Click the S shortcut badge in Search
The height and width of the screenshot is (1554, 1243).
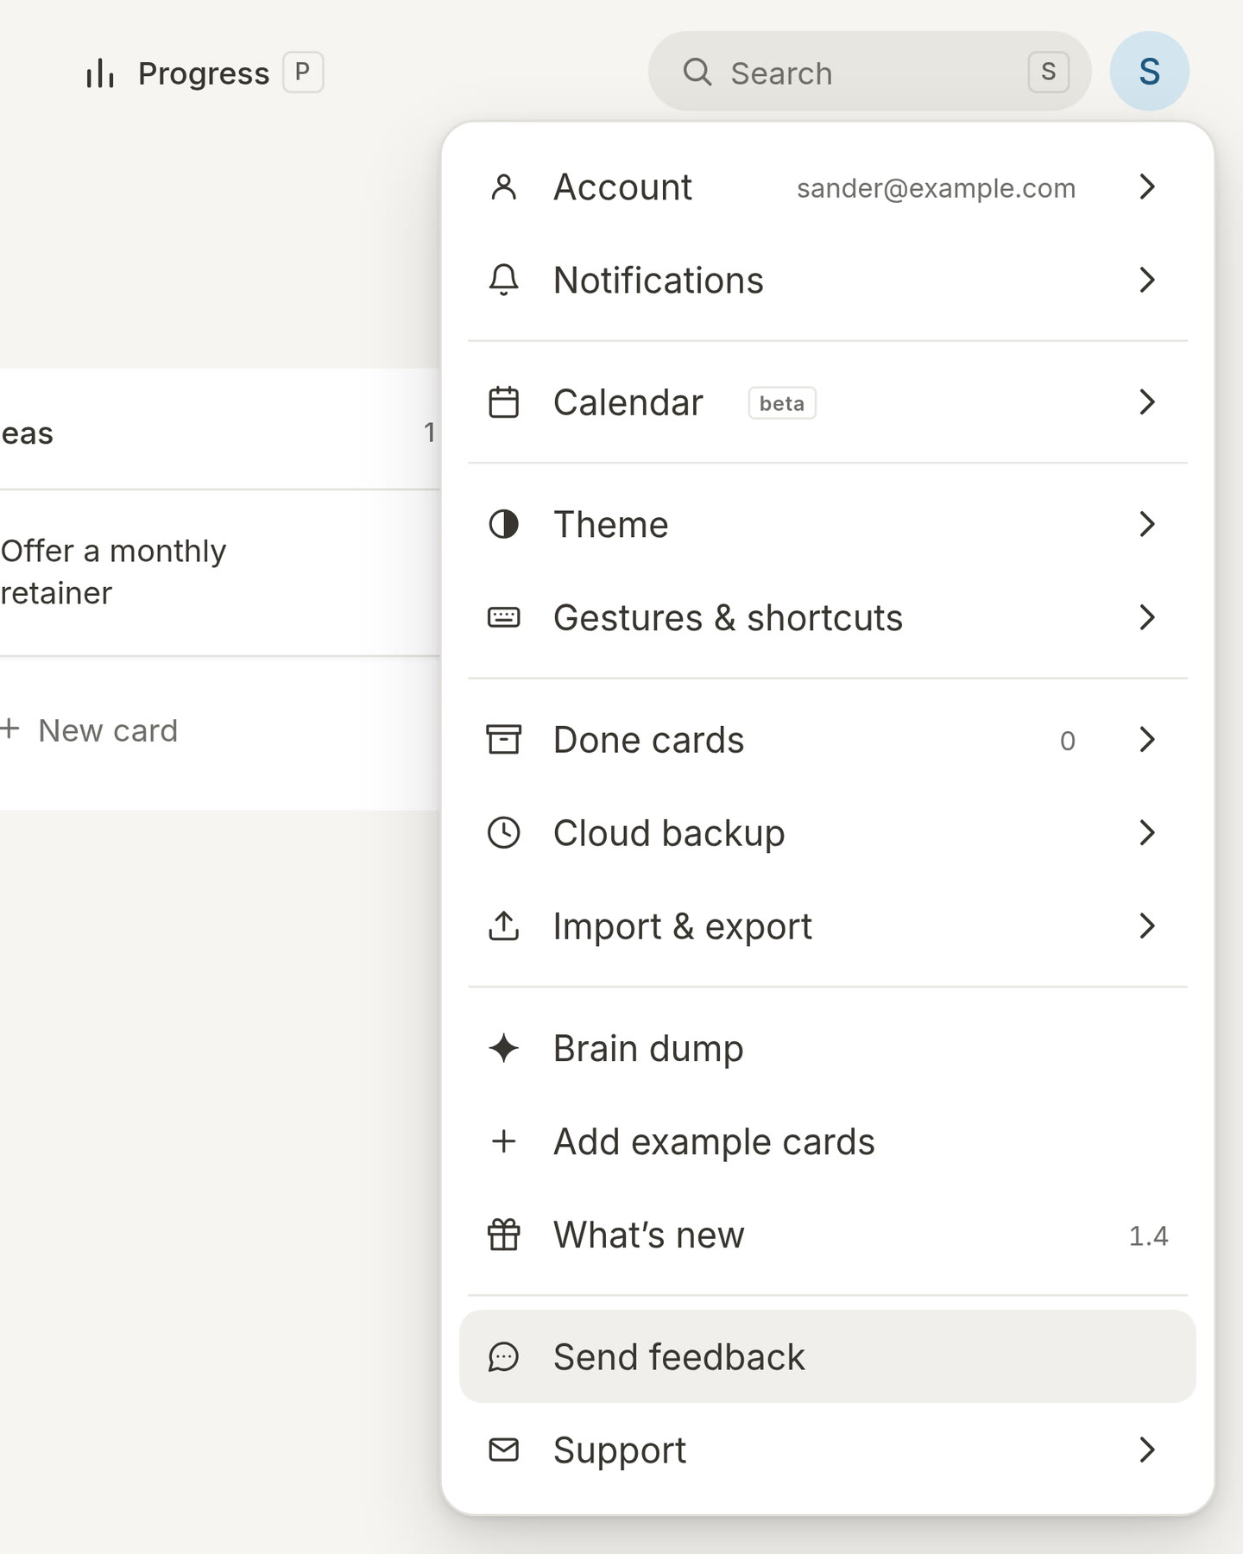[1049, 72]
